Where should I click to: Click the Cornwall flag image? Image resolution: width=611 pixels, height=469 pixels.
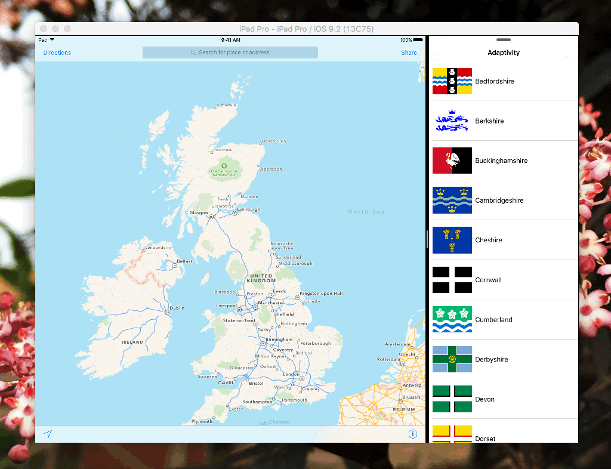452,280
